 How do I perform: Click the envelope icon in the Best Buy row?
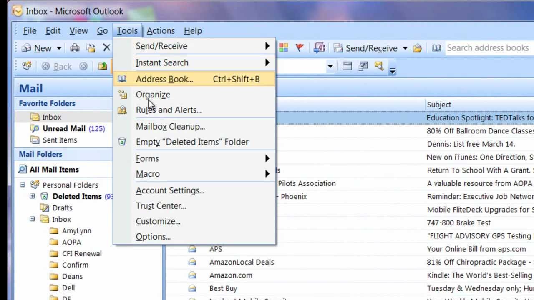[192, 288]
